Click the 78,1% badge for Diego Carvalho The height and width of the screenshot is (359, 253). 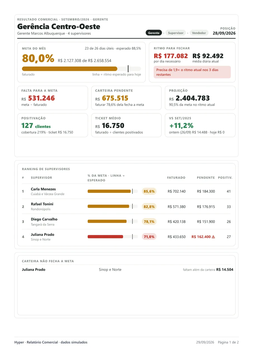[x=149, y=222]
